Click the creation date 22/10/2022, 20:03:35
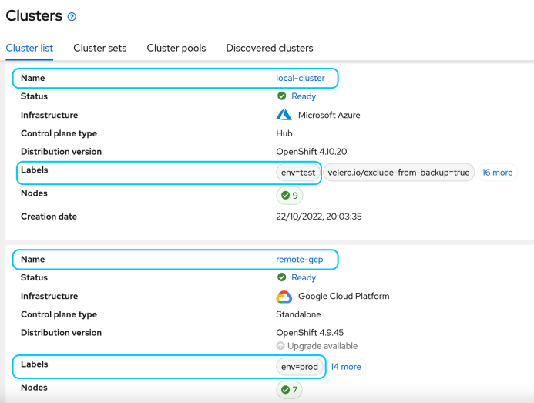 (319, 217)
